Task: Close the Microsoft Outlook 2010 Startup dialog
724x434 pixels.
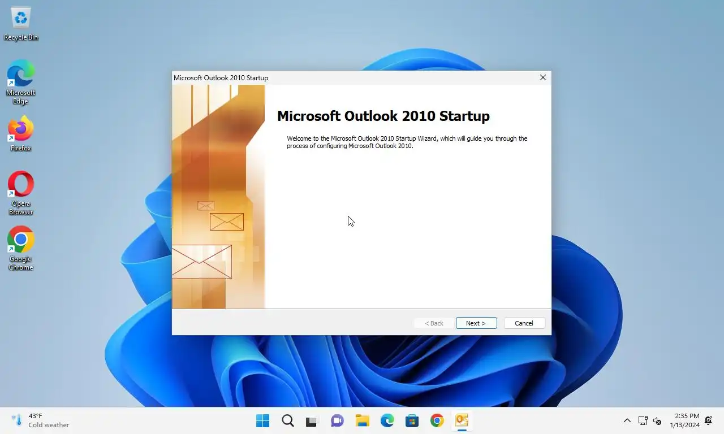Action: click(x=543, y=77)
